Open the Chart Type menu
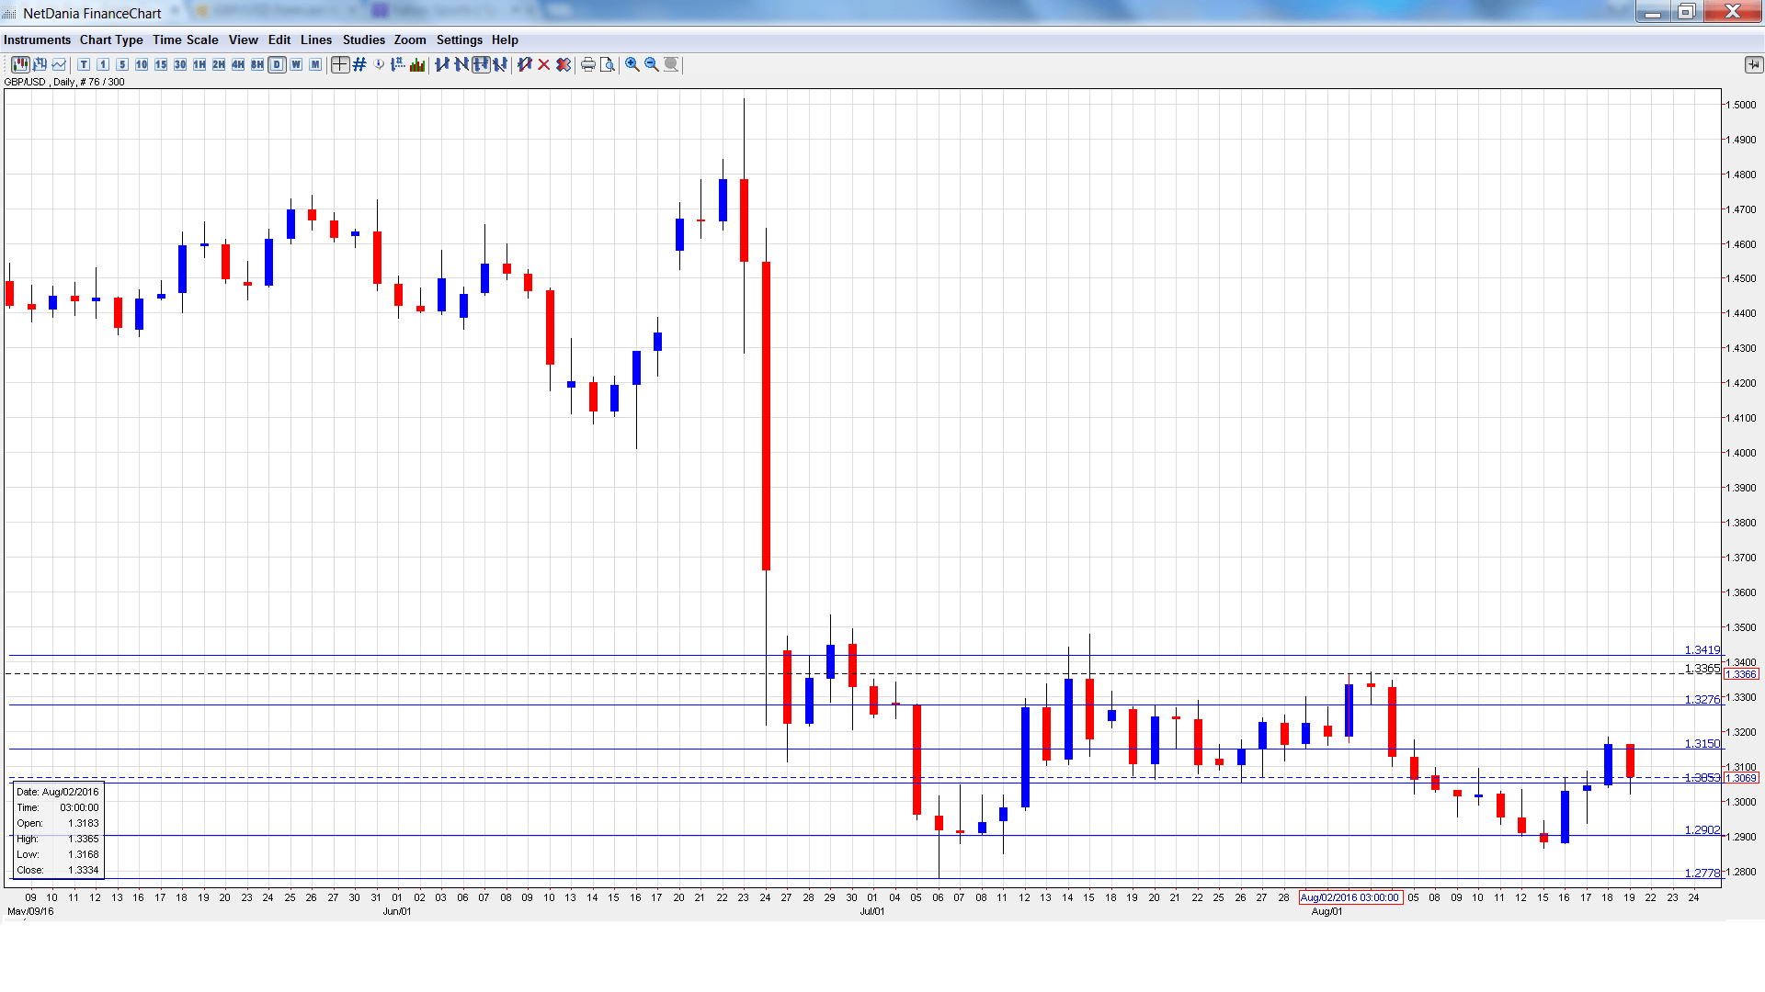Image resolution: width=1765 pixels, height=992 pixels. (x=111, y=39)
